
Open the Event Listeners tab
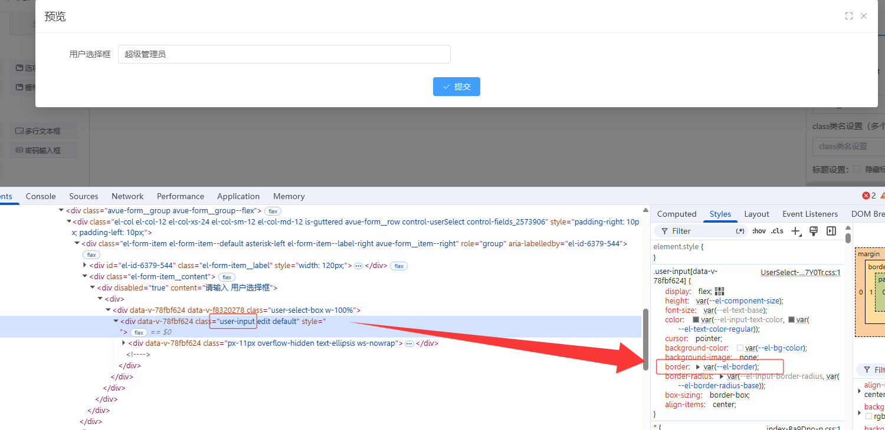[x=810, y=214]
